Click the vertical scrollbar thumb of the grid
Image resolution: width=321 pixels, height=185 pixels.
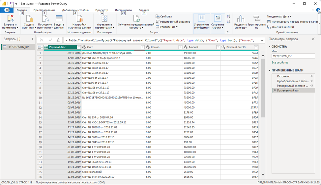click(263, 89)
